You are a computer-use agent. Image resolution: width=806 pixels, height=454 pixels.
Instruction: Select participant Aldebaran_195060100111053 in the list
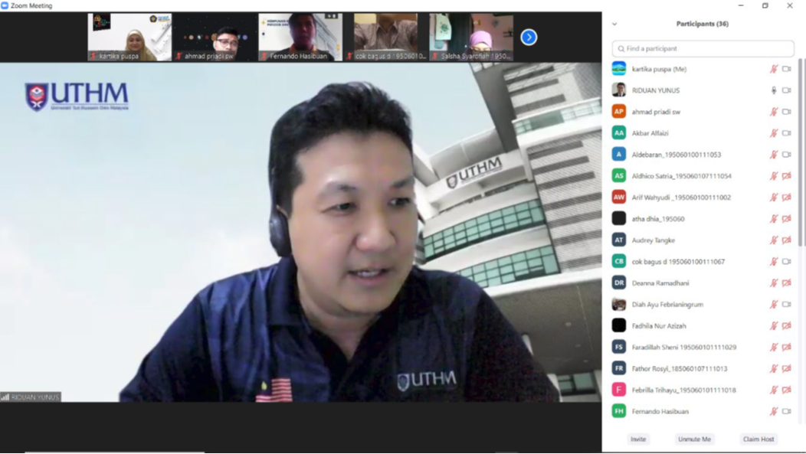coord(702,155)
